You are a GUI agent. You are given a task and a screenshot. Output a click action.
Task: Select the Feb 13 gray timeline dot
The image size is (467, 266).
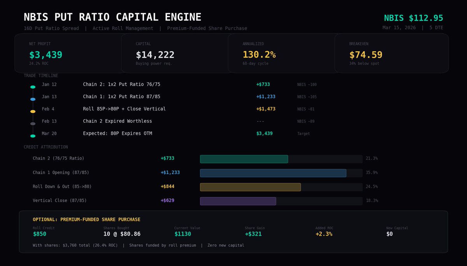point(33,124)
